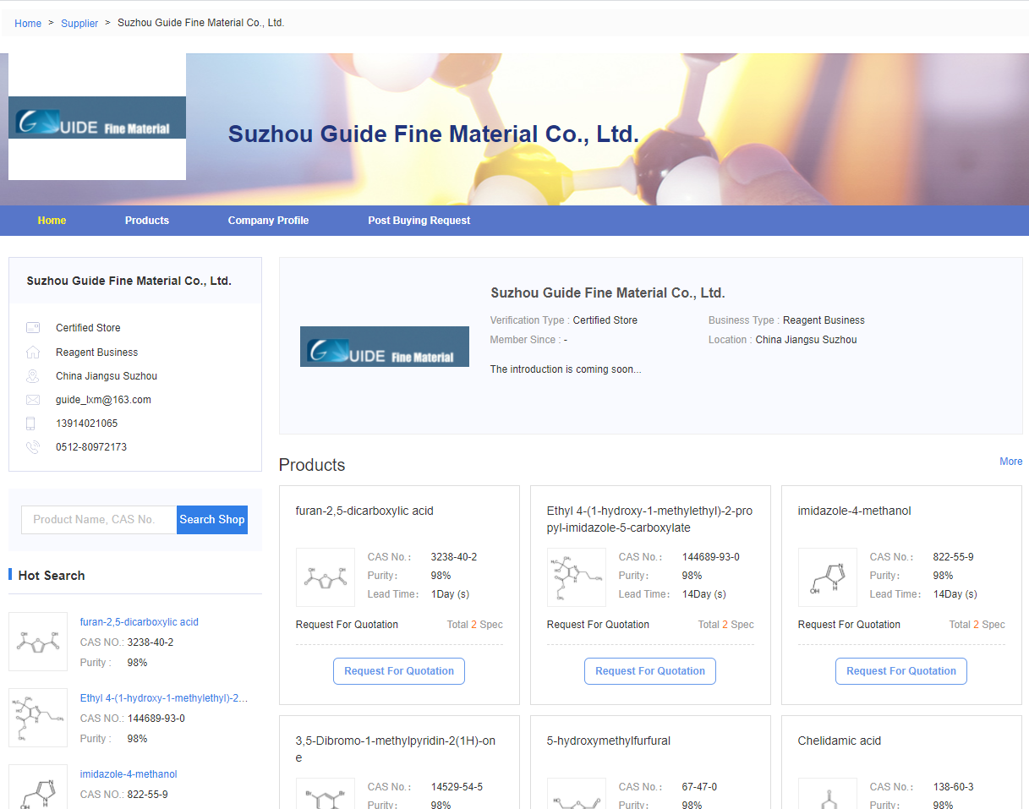Open the Company Profile tab
The height and width of the screenshot is (809, 1029).
point(268,220)
